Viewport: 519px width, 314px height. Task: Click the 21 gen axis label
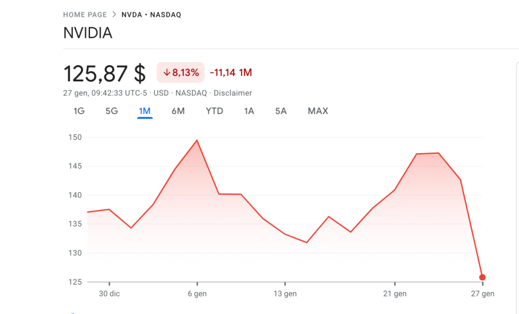pyautogui.click(x=395, y=294)
